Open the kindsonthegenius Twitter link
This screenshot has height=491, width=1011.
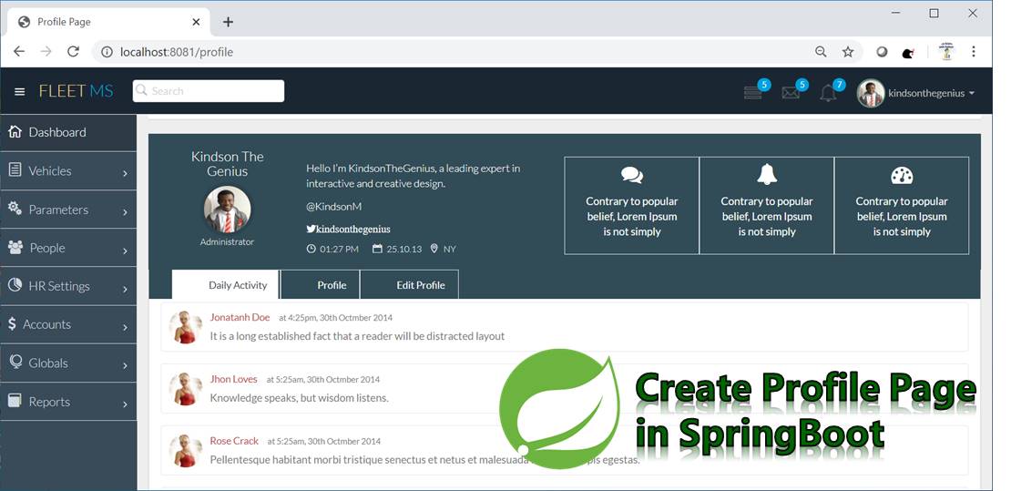348,229
